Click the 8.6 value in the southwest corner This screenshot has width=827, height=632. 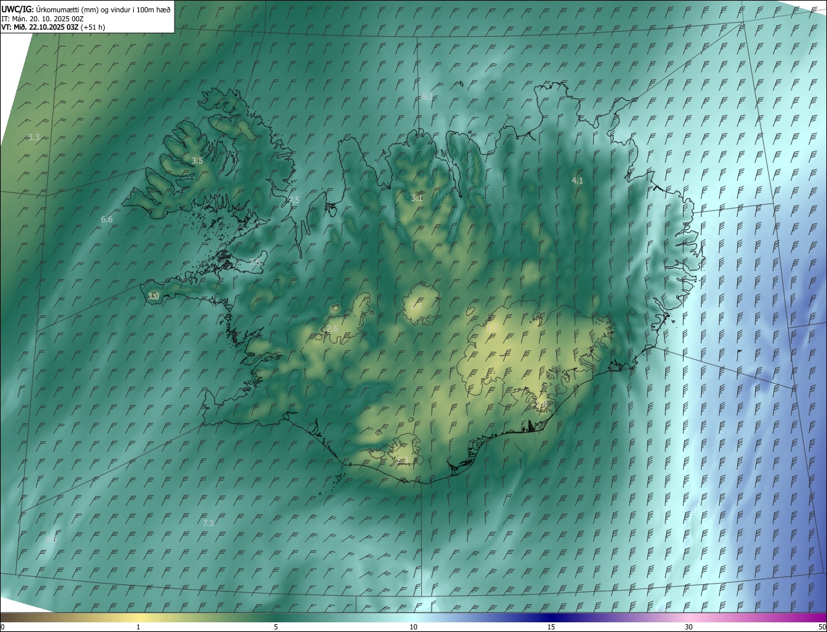(51, 539)
